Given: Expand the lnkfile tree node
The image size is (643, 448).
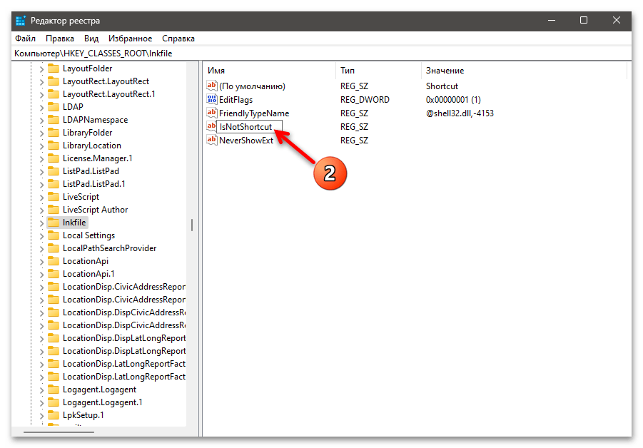Looking at the screenshot, I should click(41, 223).
